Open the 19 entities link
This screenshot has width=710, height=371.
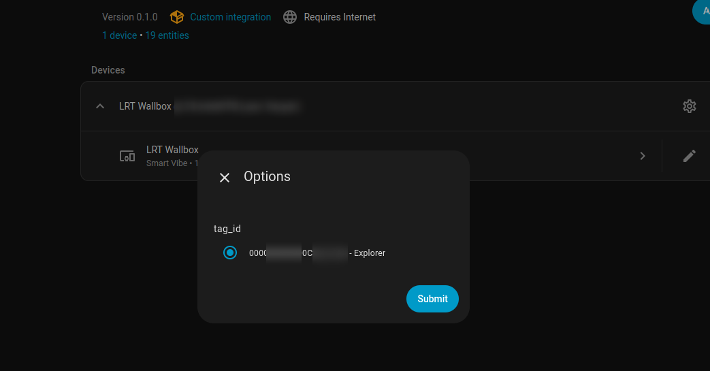(x=167, y=35)
